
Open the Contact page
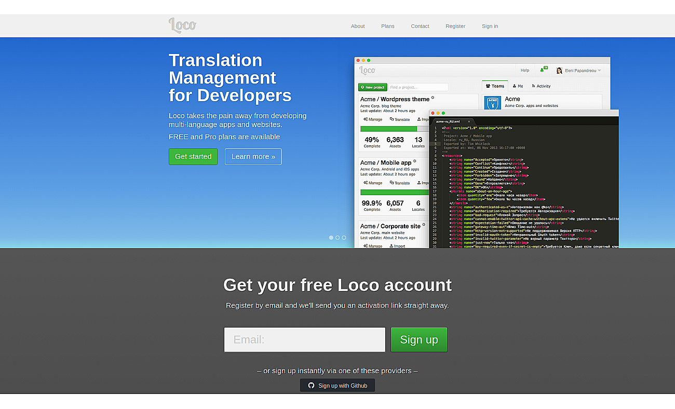click(x=420, y=26)
